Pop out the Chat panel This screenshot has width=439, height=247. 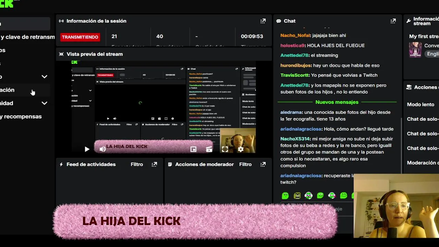(393, 21)
